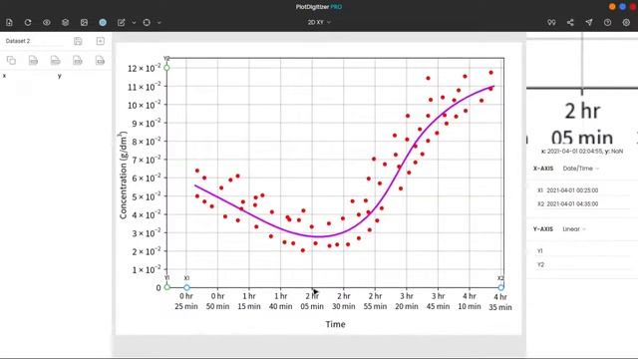Click the orange window control dot

pyautogui.click(x=612, y=7)
